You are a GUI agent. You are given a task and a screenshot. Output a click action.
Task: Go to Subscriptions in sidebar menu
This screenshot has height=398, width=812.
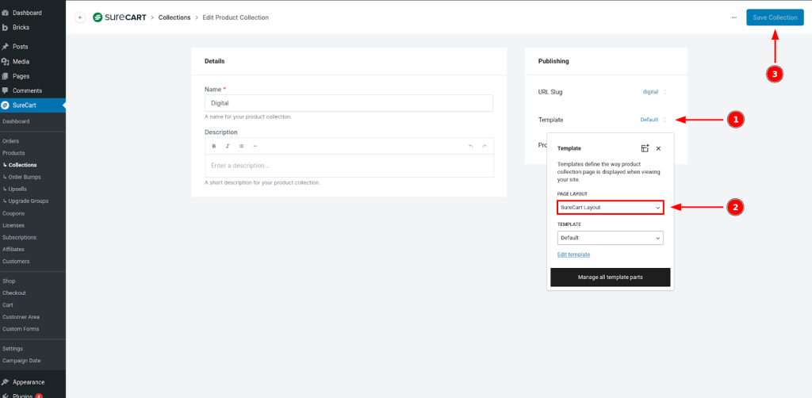(x=19, y=237)
